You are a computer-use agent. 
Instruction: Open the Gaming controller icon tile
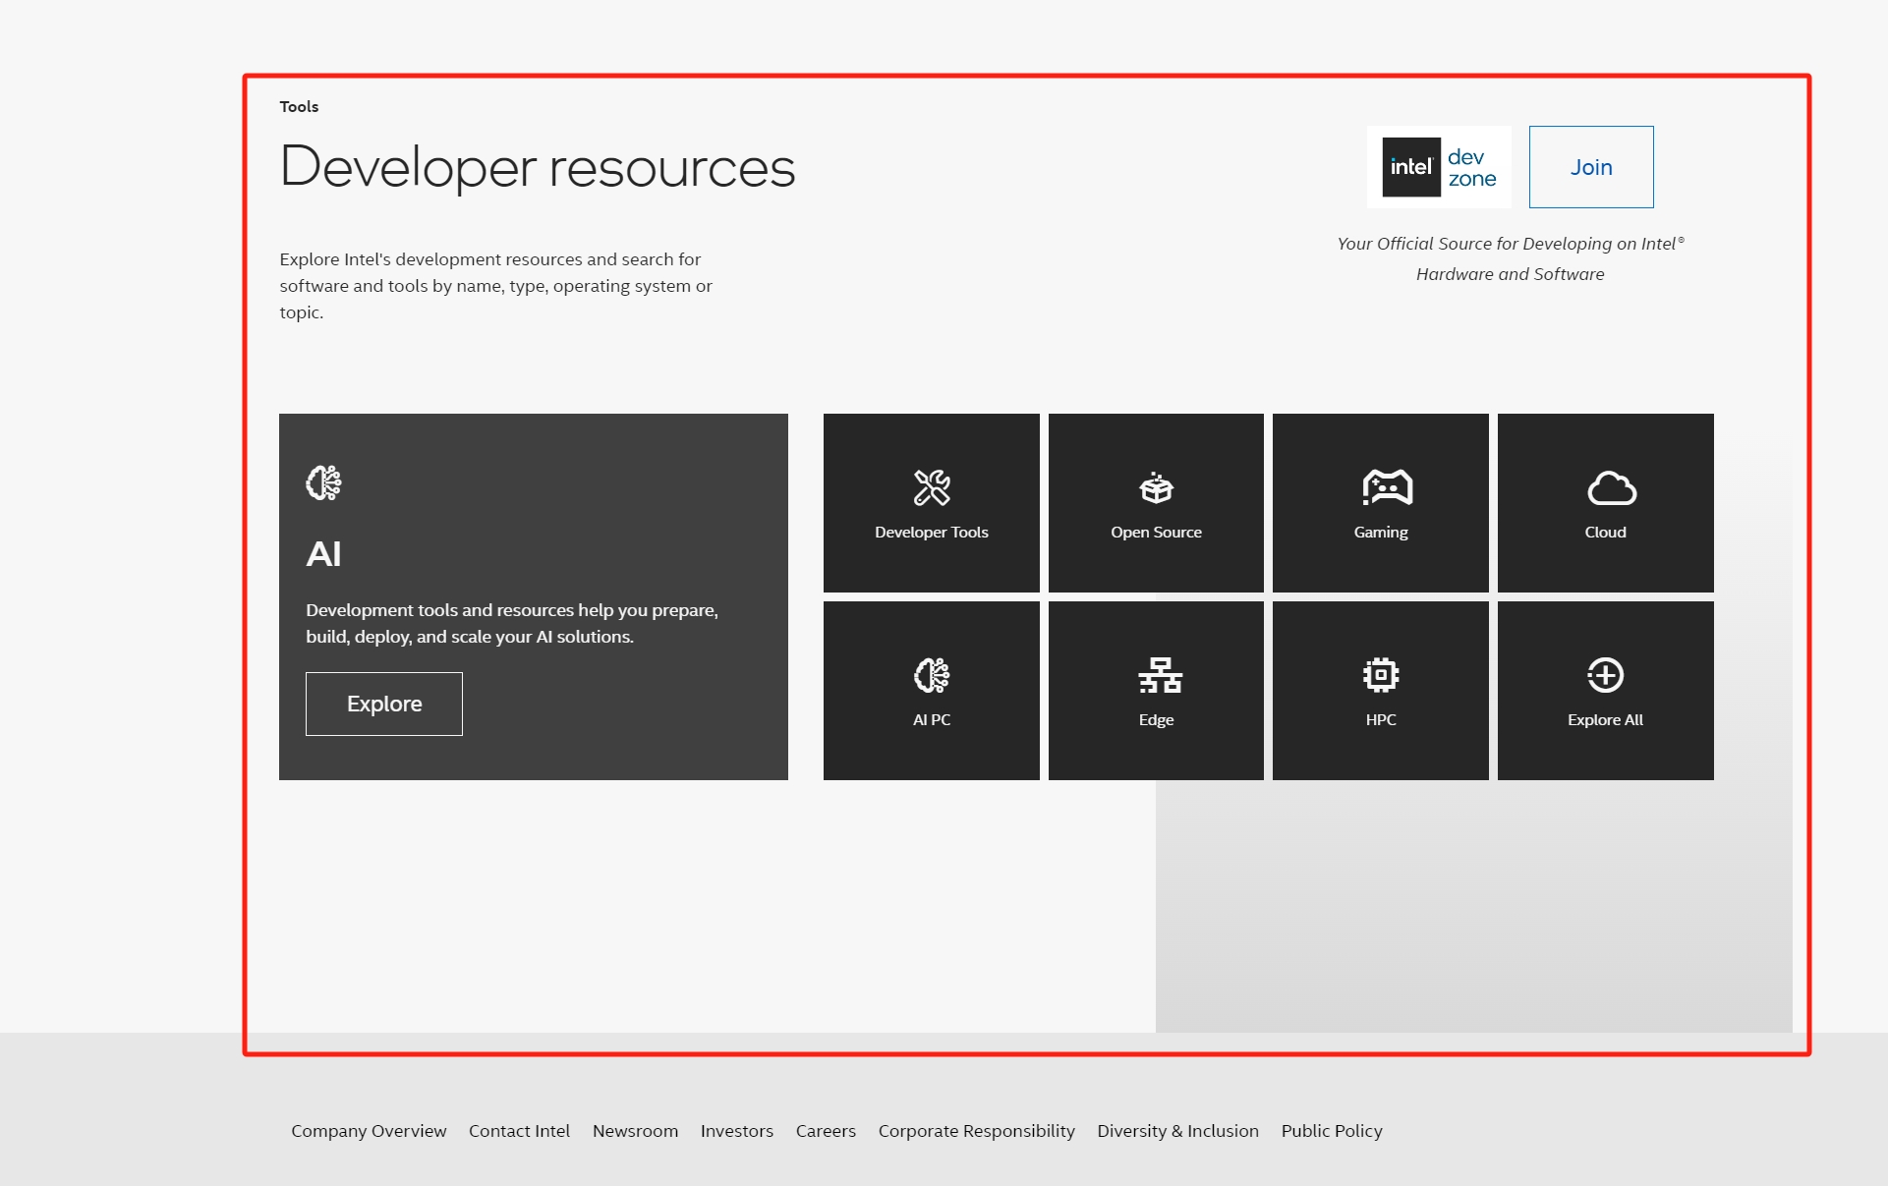[x=1387, y=487]
